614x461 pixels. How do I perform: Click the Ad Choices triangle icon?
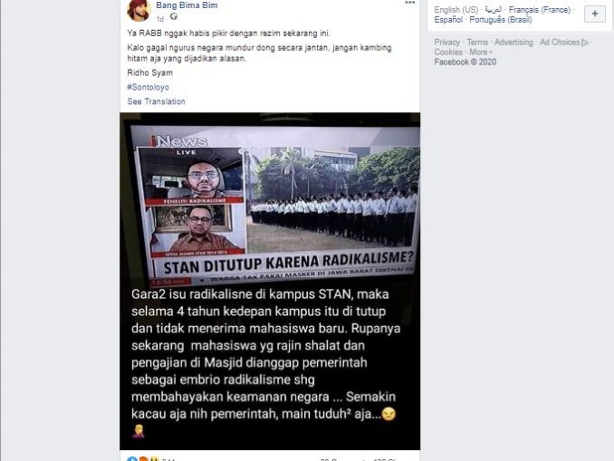coord(585,43)
